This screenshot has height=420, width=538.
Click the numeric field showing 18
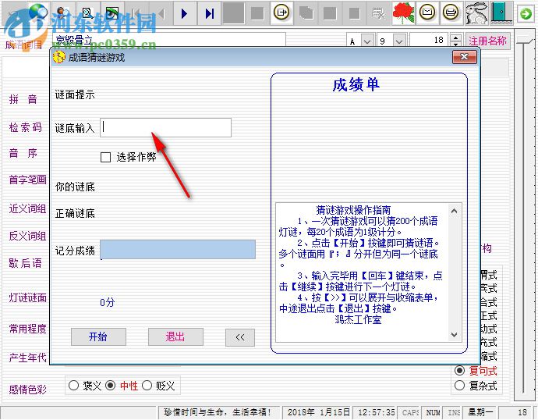coord(430,40)
